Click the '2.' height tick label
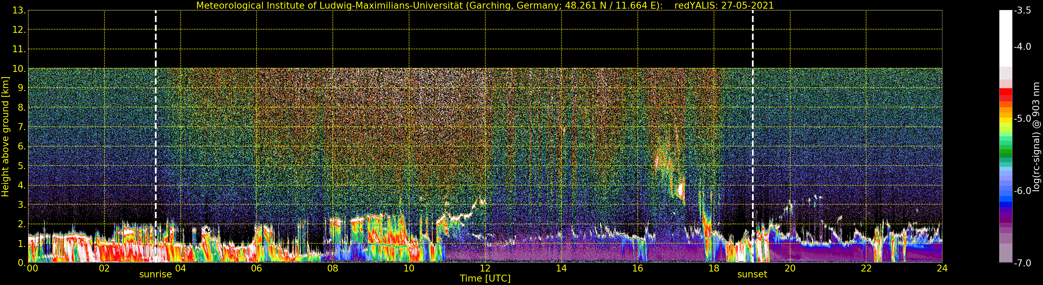This screenshot has height=285, width=1043. pos(22,224)
